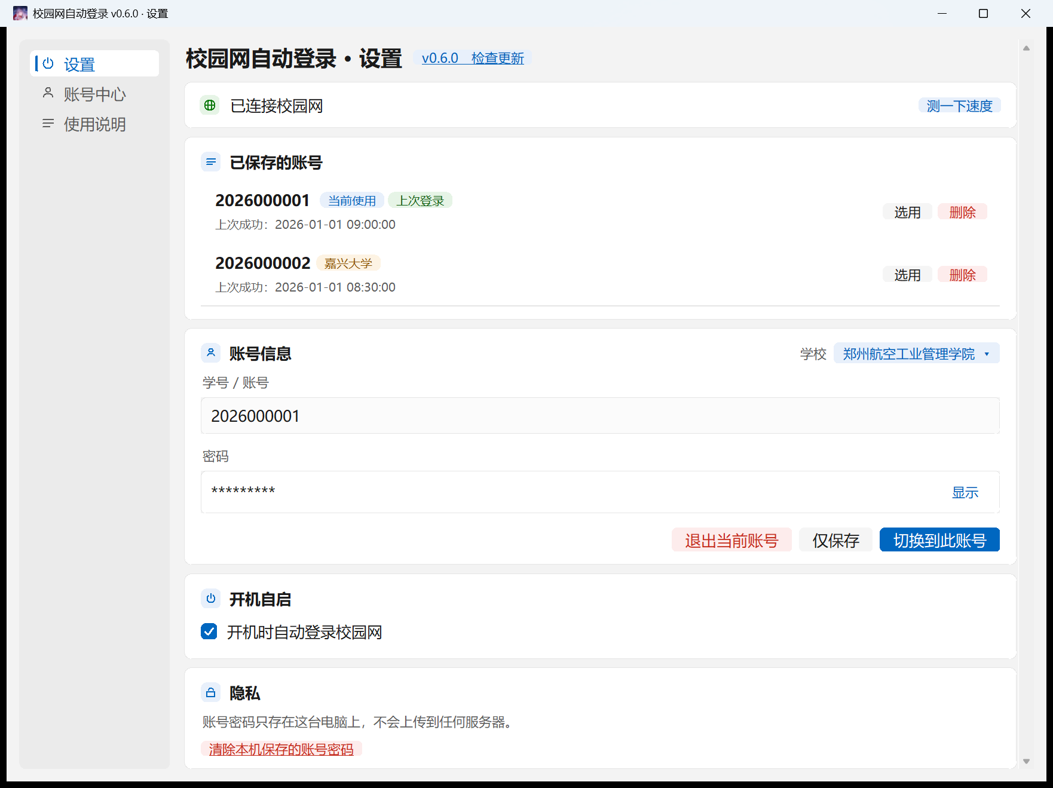
Task: Open the 使用说明 page
Action: click(94, 124)
